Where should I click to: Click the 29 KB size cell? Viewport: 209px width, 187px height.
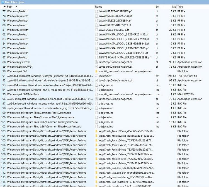click(172, 30)
